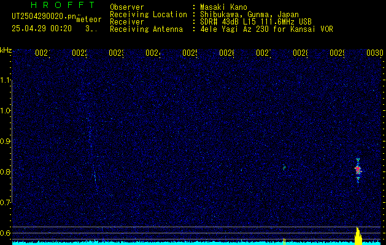Click Shibukawa, Gunma, Japan location text
The height and width of the screenshot is (245, 386).
pyautogui.click(x=249, y=15)
